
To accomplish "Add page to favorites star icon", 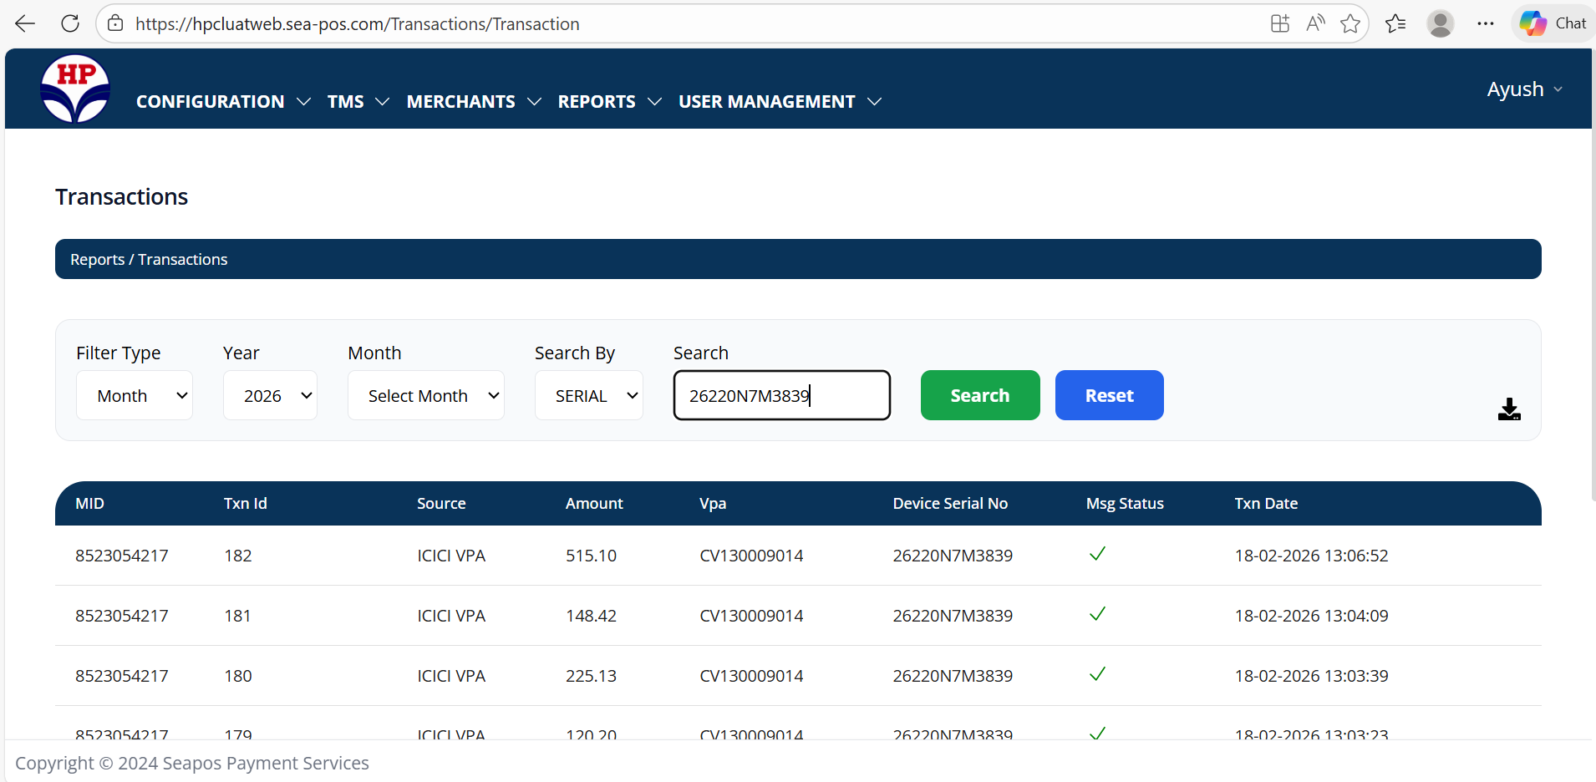I will [1349, 23].
